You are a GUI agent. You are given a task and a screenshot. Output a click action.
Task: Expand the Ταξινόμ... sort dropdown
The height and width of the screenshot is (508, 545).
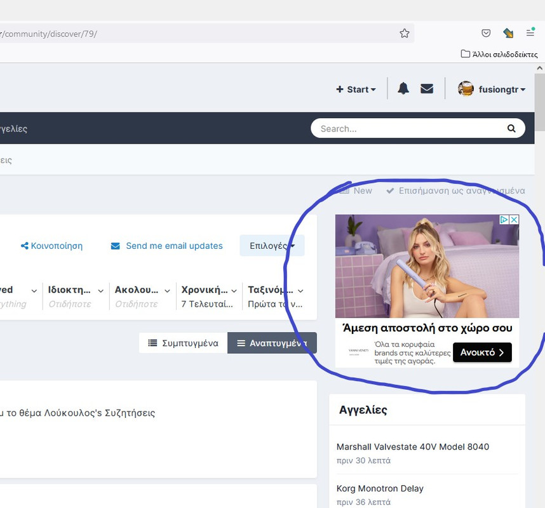pos(276,297)
